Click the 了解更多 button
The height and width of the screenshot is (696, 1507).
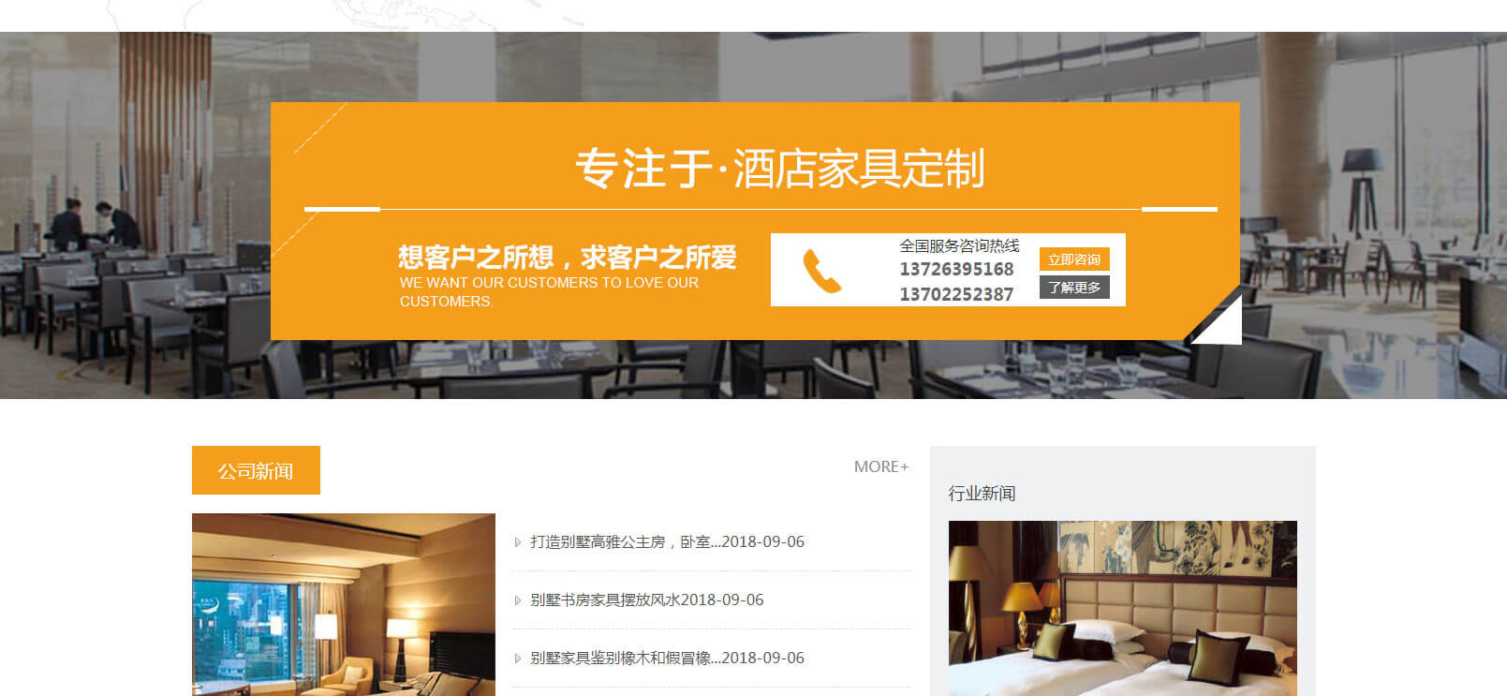(x=1074, y=288)
